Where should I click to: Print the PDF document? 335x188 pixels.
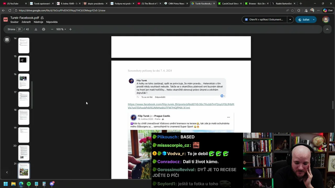point(43,29)
